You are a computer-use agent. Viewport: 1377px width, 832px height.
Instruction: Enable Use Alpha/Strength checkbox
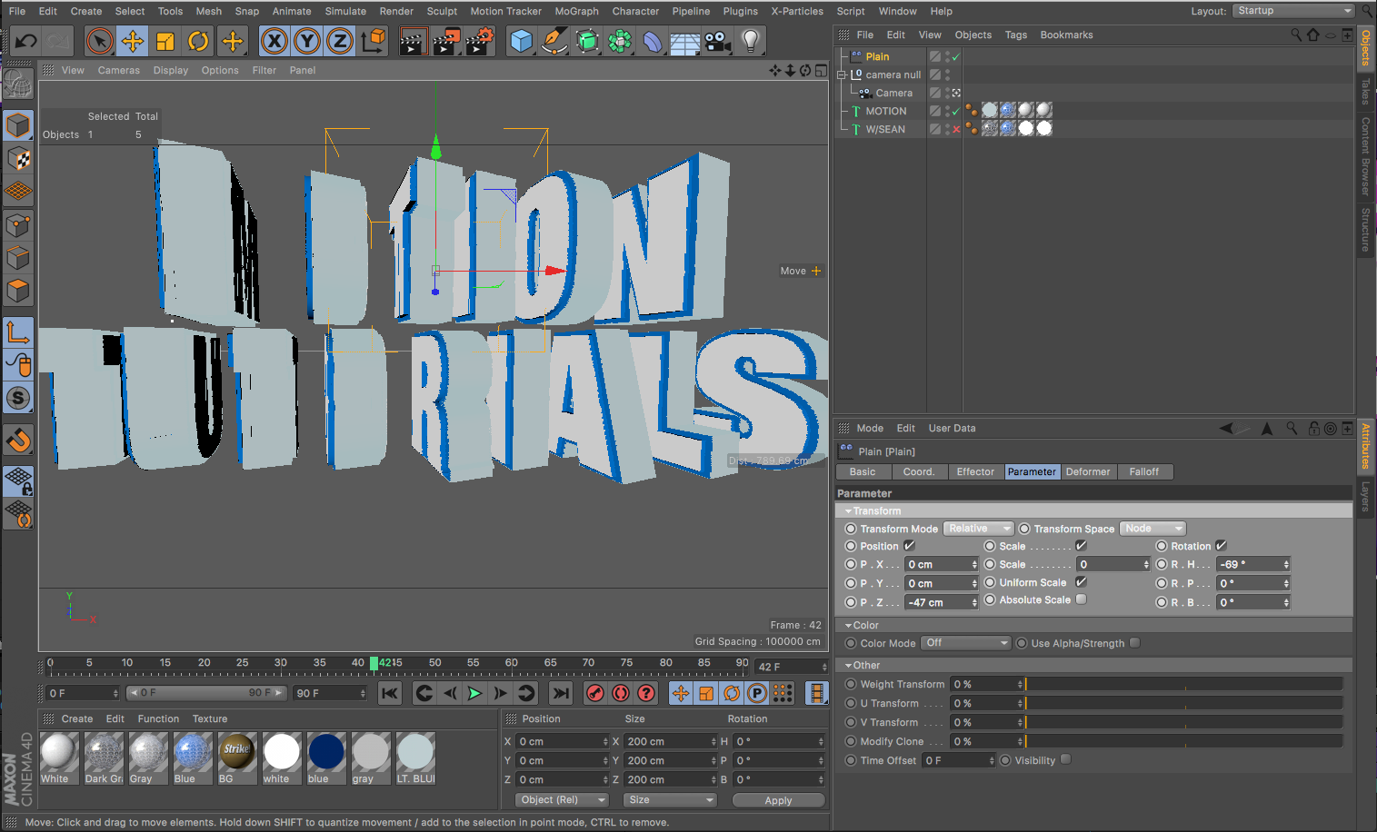(x=1135, y=643)
